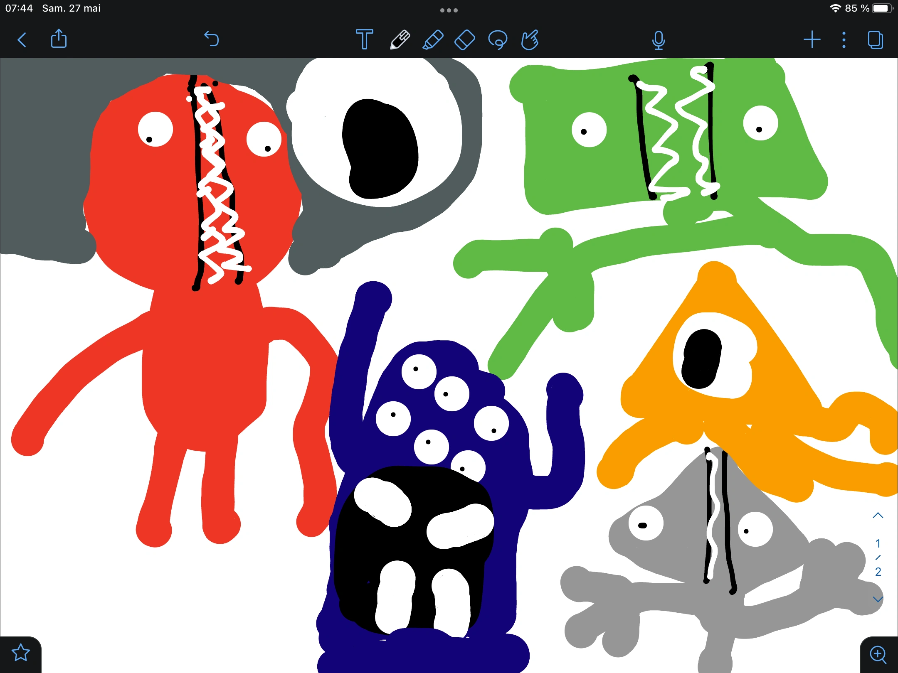Select the Text tool
The height and width of the screenshot is (673, 898).
tap(365, 40)
